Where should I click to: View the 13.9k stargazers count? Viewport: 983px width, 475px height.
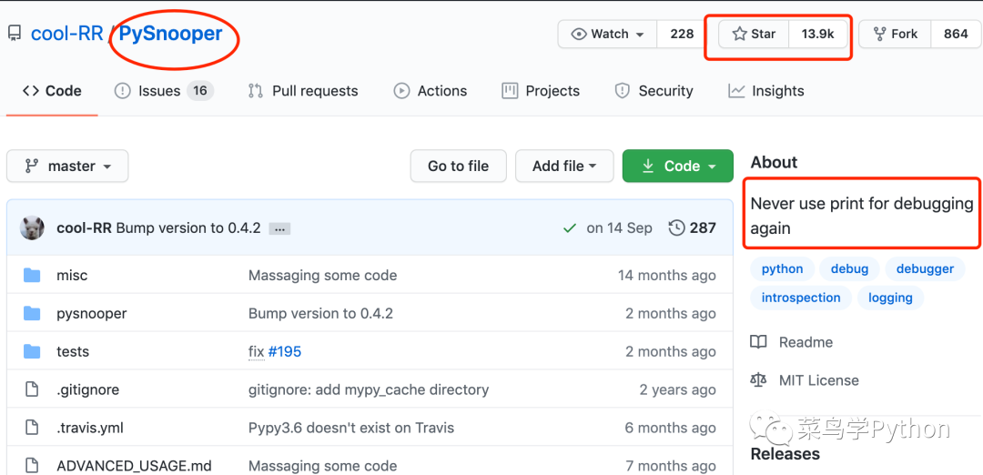817,34
